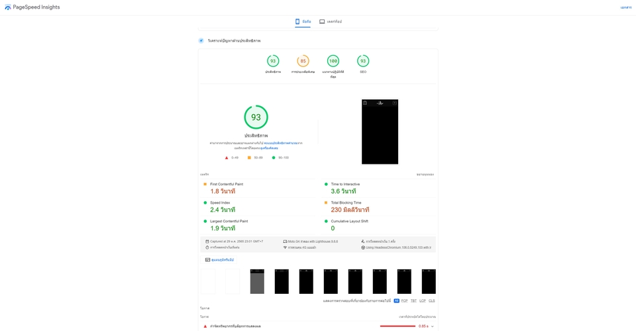Click the 'Speed Index' metric label
This screenshot has width=636, height=331.
[x=220, y=203]
